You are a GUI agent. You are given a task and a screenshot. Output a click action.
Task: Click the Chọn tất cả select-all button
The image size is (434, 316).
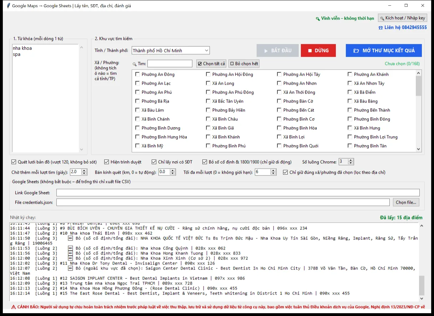[211, 64]
